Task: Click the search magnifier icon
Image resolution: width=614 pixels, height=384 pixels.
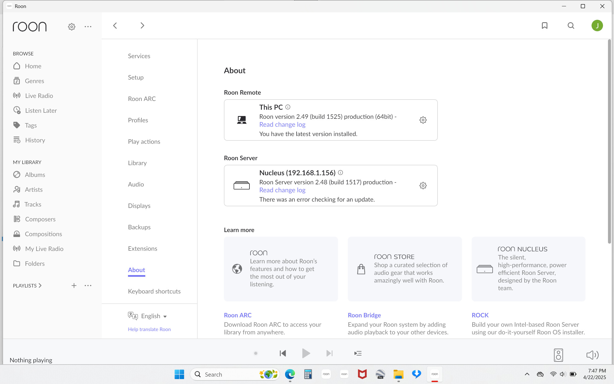Action: pos(571,26)
